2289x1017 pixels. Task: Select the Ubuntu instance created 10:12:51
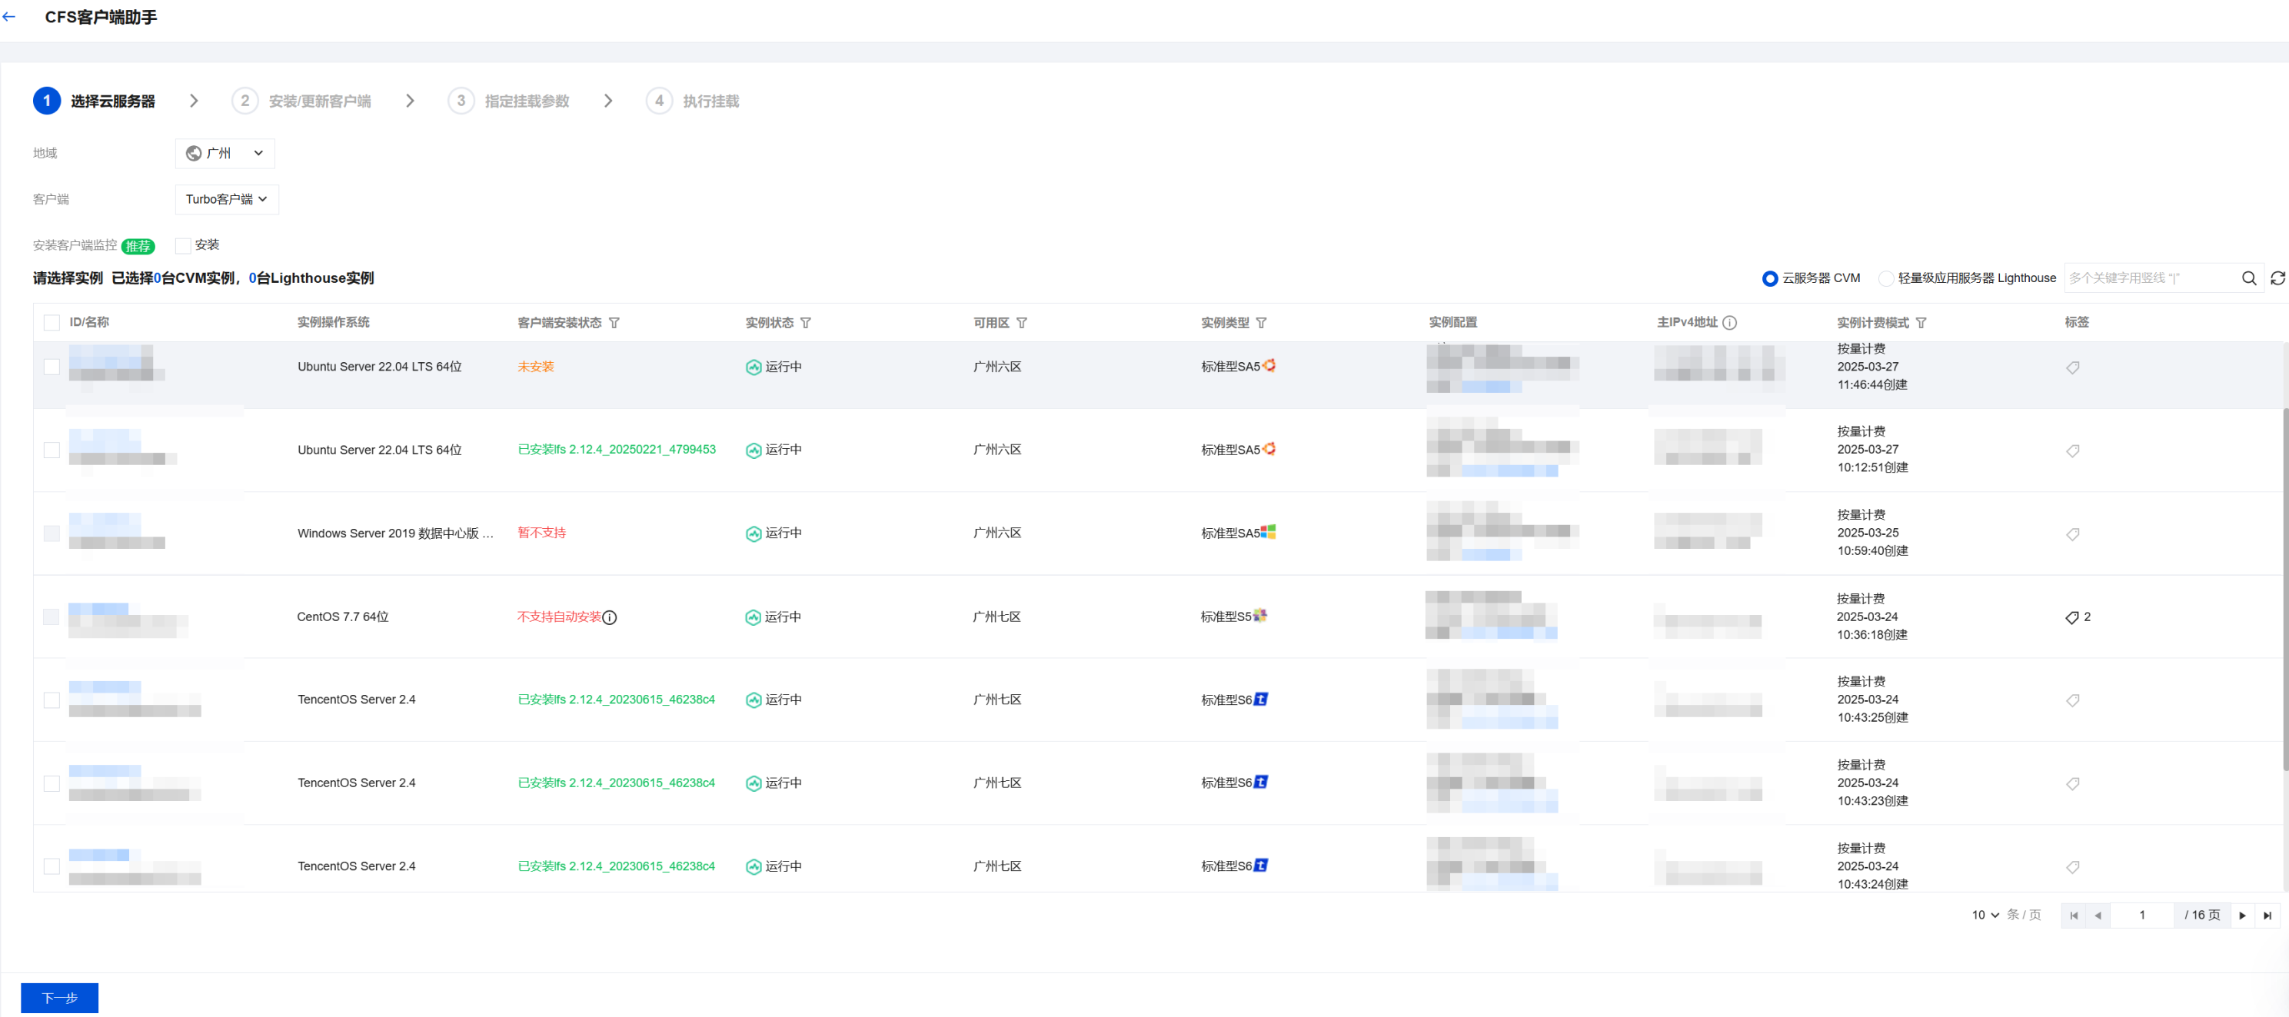pos(52,450)
